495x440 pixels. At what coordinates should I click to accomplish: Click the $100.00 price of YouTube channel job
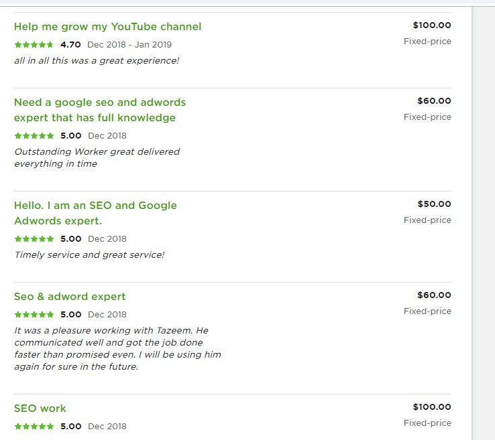pos(432,25)
